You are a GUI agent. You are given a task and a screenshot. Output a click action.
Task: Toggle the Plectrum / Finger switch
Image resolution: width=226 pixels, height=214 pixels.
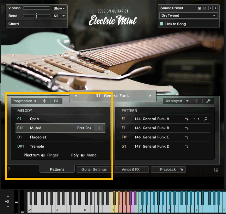pos(43,155)
